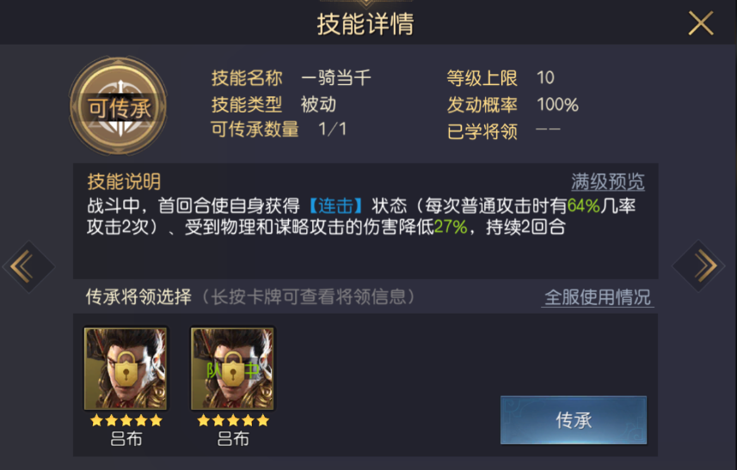Tap the blue 【连击】 keyword in description
Image resolution: width=737 pixels, height=470 pixels.
coord(335,205)
